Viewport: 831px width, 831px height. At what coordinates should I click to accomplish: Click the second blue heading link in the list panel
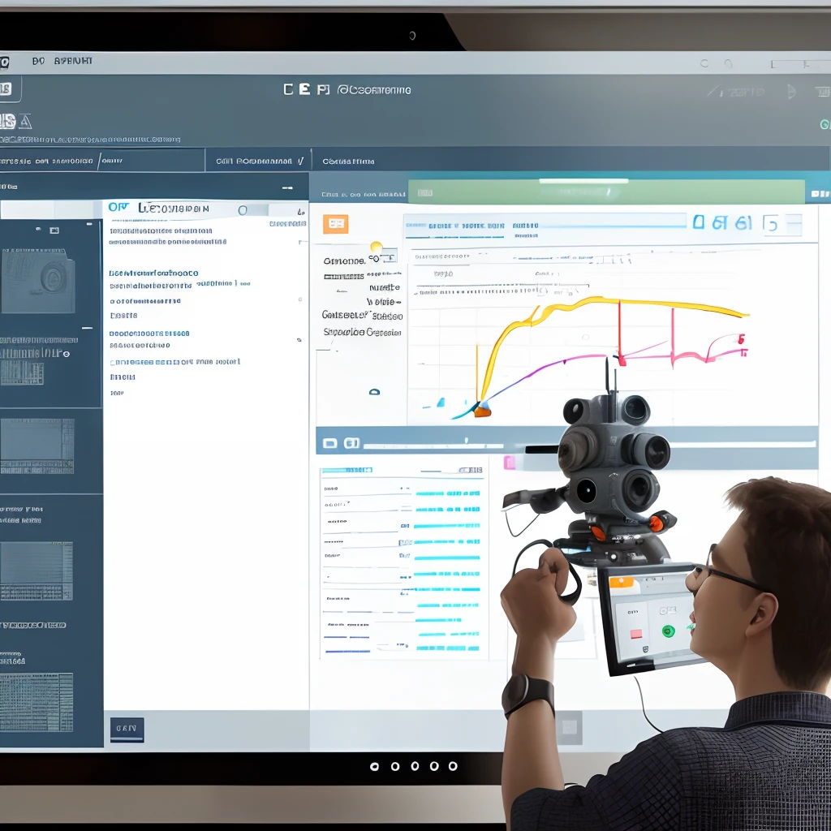pos(149,334)
